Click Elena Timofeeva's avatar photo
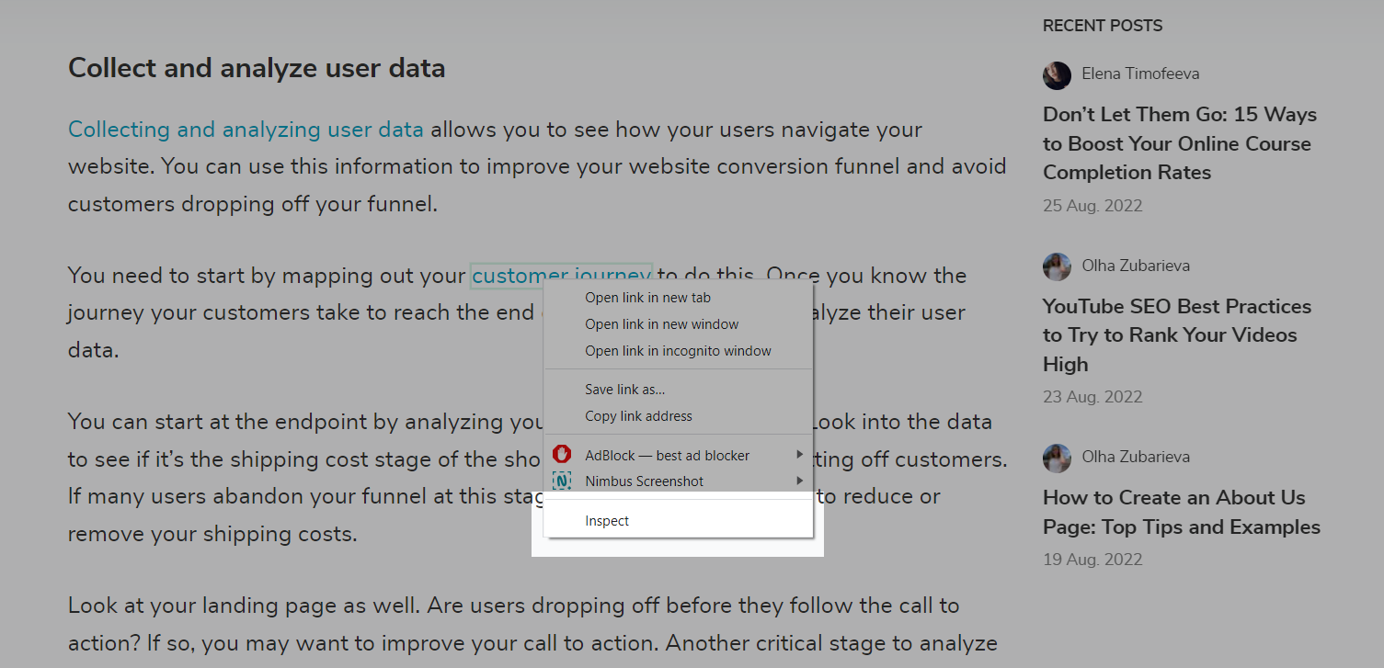The image size is (1384, 668). tap(1057, 74)
